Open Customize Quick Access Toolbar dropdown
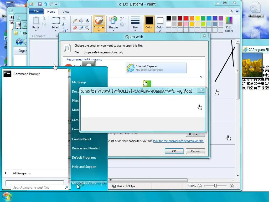 [56, 4]
